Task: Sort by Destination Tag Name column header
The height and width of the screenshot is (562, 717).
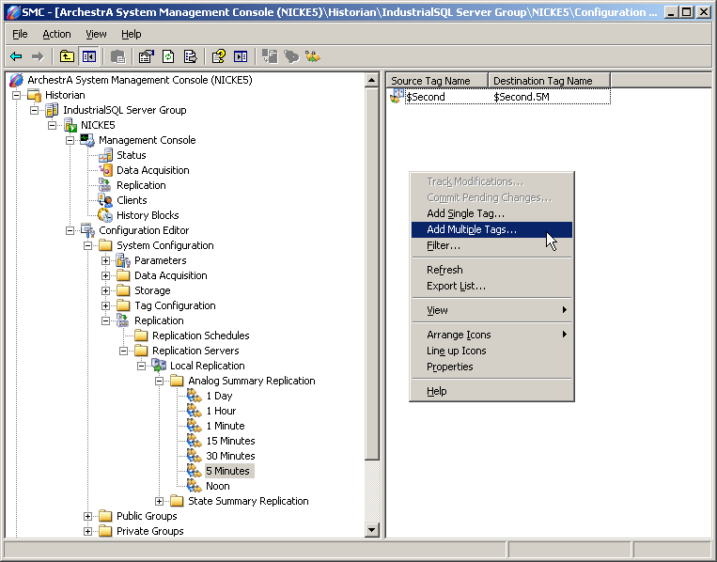Action: [x=549, y=81]
